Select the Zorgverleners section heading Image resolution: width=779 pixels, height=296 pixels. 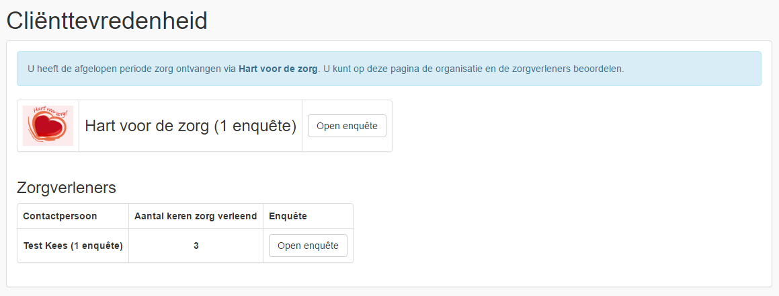pyautogui.click(x=67, y=188)
